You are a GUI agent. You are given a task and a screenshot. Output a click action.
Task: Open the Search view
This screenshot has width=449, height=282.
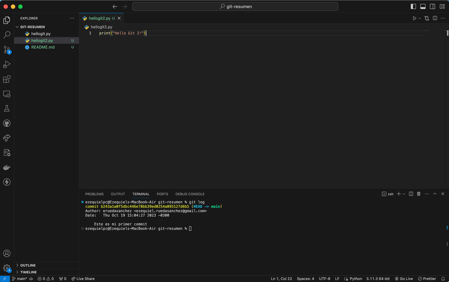coord(7,35)
